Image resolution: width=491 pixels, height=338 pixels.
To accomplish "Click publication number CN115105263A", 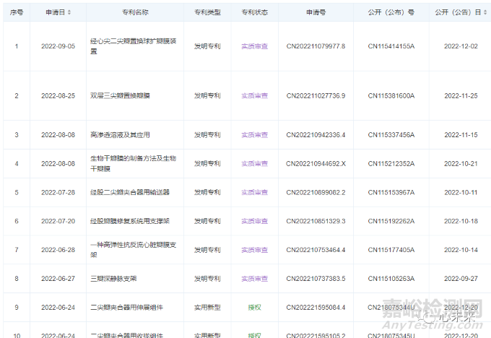I will (x=391, y=278).
